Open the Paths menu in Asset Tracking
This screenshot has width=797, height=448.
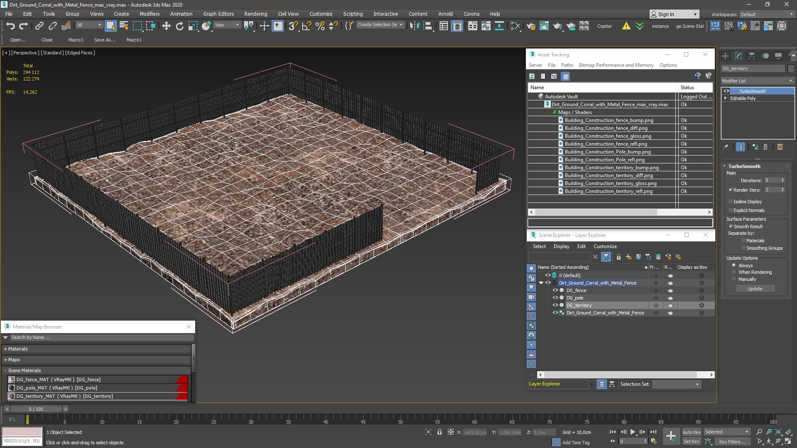pyautogui.click(x=567, y=65)
